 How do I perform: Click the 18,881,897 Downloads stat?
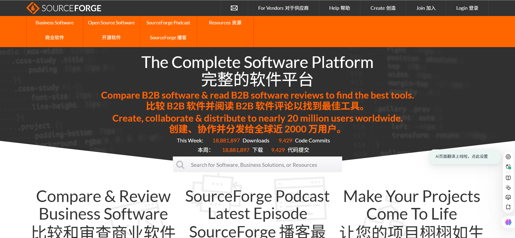click(x=241, y=141)
